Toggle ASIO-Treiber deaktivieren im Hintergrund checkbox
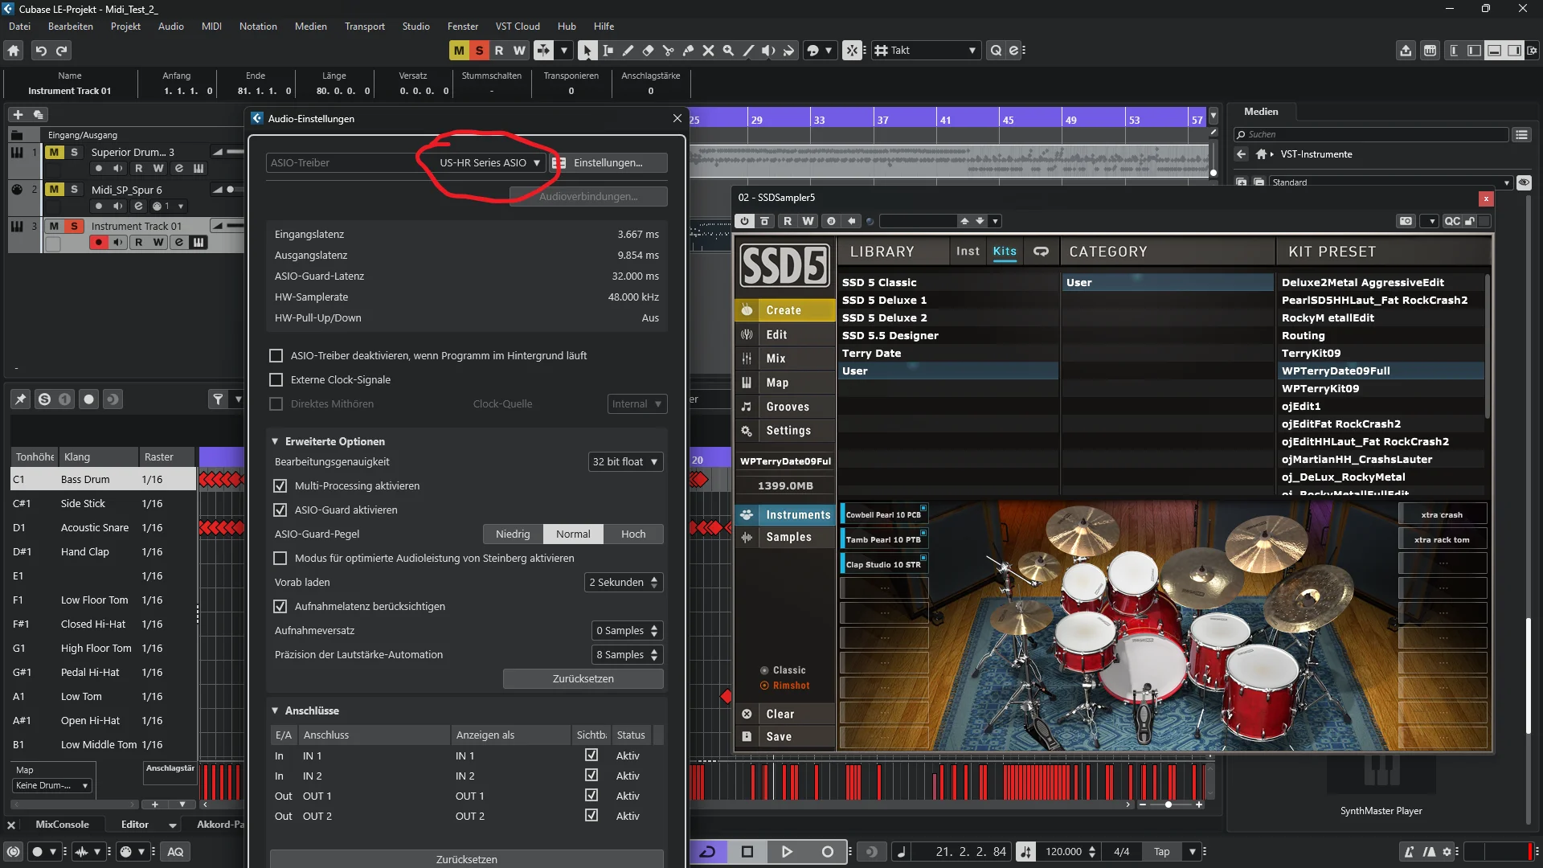 (276, 355)
